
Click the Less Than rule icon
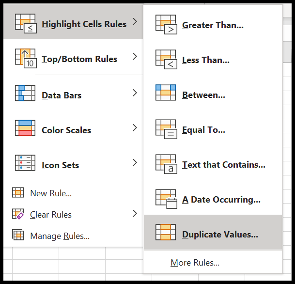[x=166, y=60]
